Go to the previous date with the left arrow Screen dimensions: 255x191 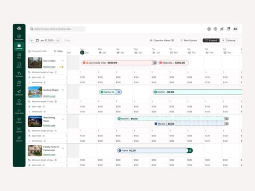(32, 40)
